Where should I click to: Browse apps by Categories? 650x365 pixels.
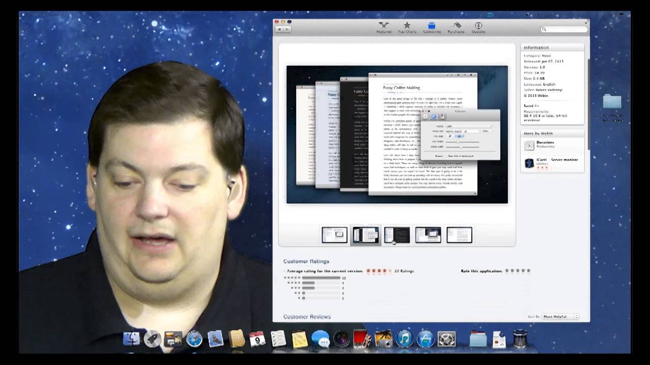pos(432,26)
